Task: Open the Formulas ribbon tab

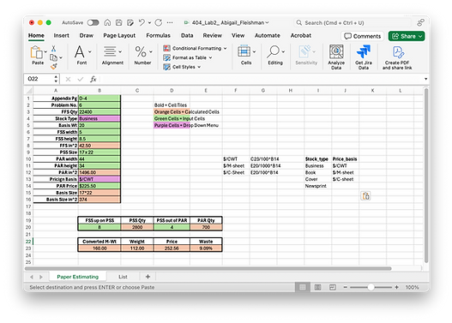Action: coord(158,35)
